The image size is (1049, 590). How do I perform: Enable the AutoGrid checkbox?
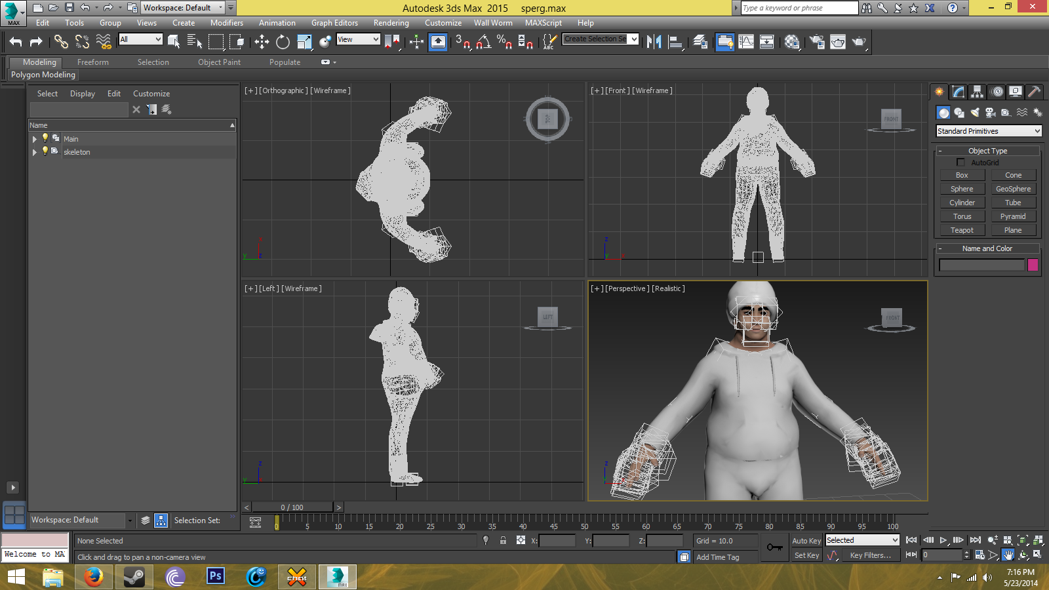pyautogui.click(x=961, y=162)
